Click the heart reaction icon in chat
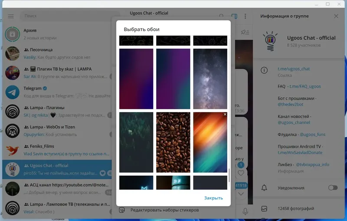 tap(241, 173)
